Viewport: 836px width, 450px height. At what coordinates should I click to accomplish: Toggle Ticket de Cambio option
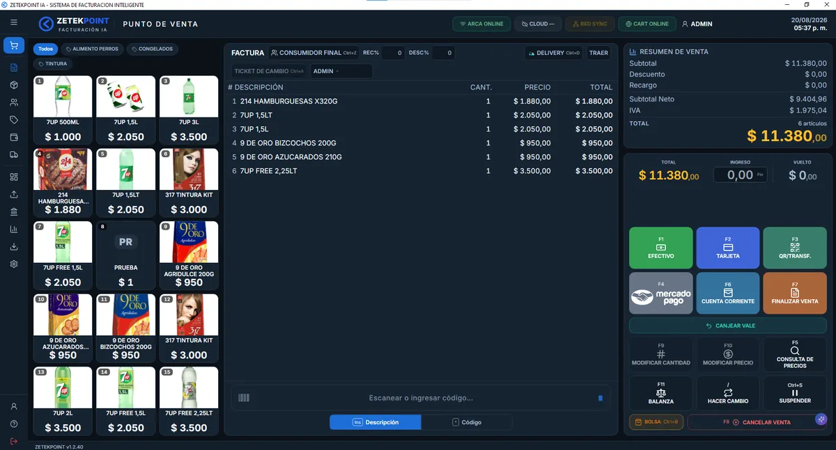(269, 71)
